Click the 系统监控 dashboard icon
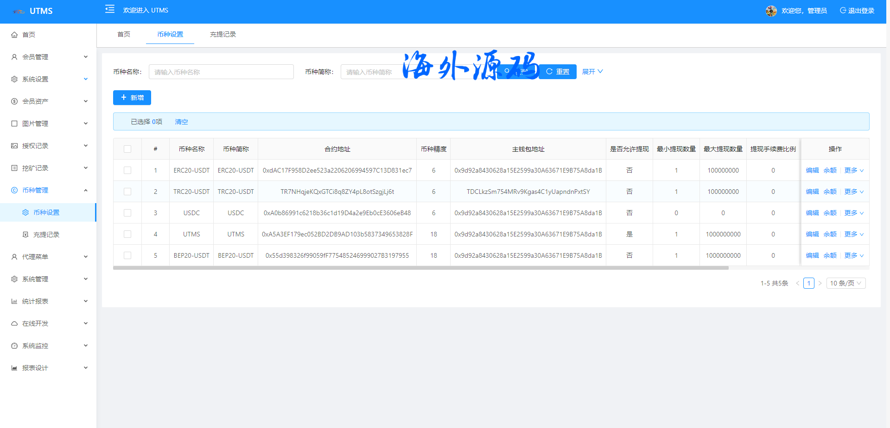Viewport: 890px width, 428px height. (14, 346)
